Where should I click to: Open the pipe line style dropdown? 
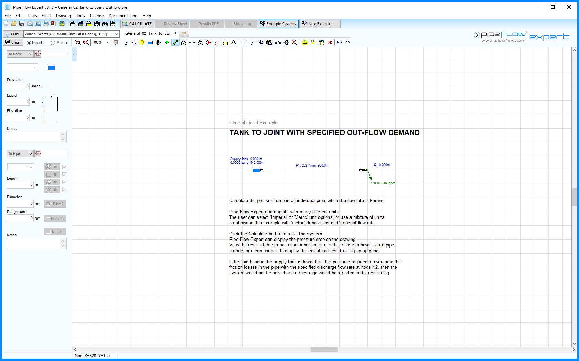[x=20, y=167]
